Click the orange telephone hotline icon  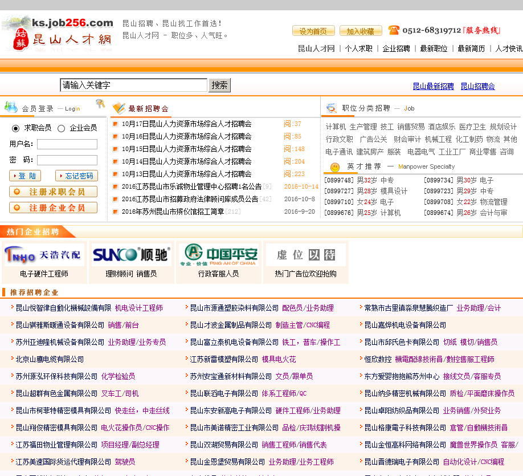coord(394,30)
